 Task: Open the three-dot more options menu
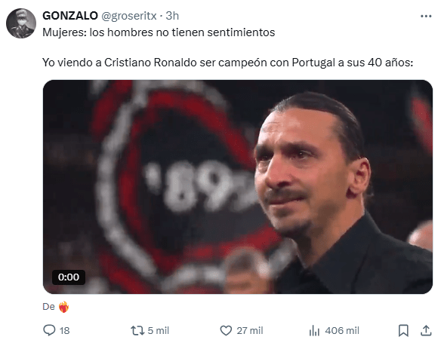pyautogui.click(x=426, y=16)
